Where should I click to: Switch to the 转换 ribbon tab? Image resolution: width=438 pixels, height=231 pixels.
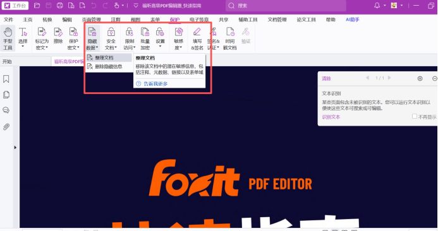47,20
